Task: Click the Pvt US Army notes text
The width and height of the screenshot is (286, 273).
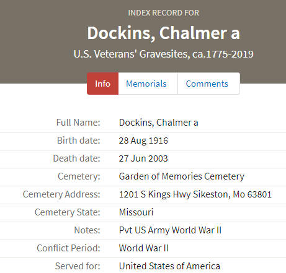Action: [x=170, y=230]
